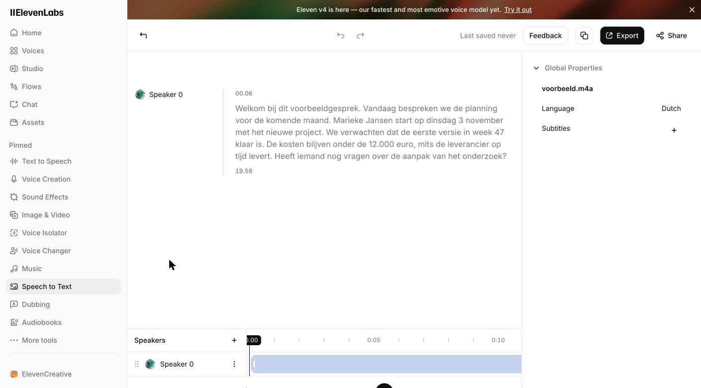Open the Assets section

coord(63,122)
